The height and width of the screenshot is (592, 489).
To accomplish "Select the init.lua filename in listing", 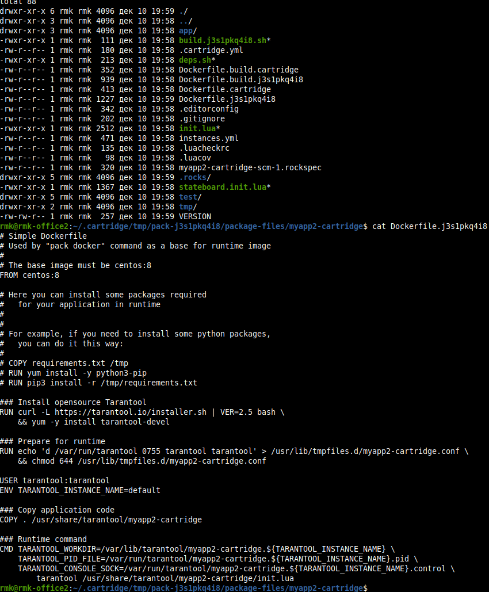I will click(200, 129).
